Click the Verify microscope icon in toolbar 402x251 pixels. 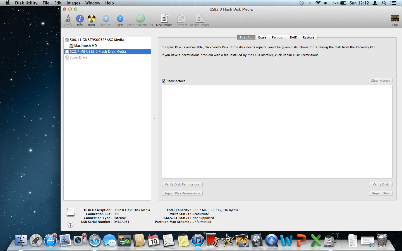(68, 19)
